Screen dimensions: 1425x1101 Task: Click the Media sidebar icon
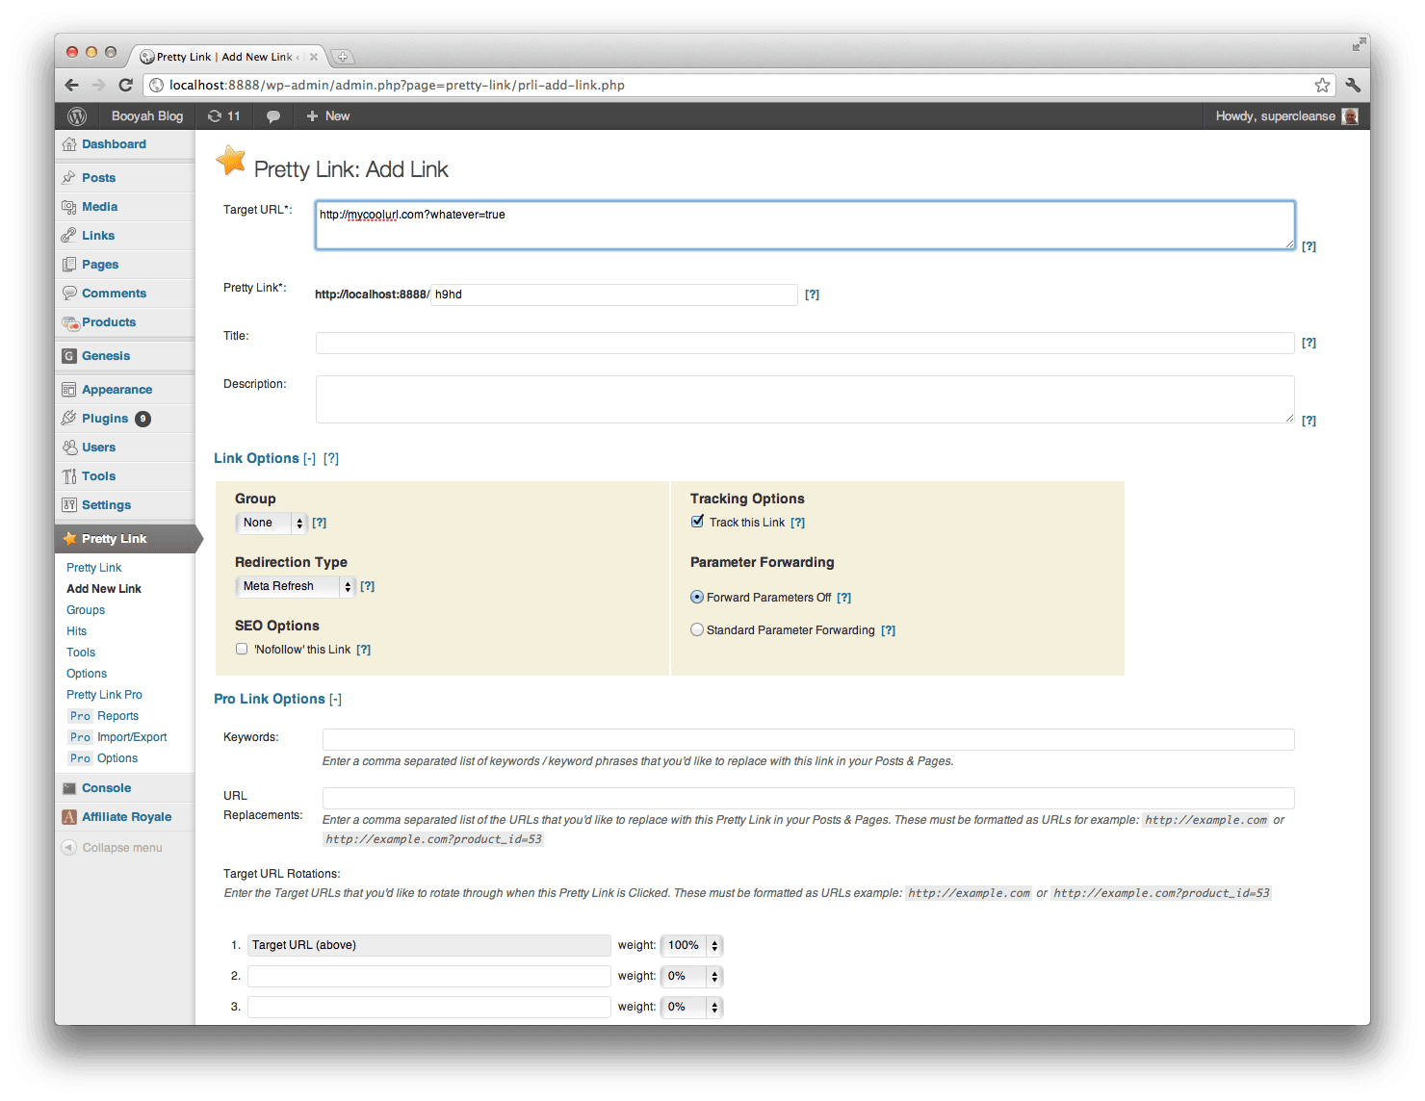click(69, 207)
